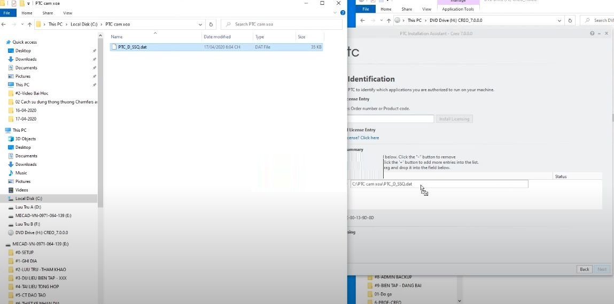Screen dimensions: 614x304
Task: Click the Refresh icon next to PTC cam xoa path
Action: 211,24
